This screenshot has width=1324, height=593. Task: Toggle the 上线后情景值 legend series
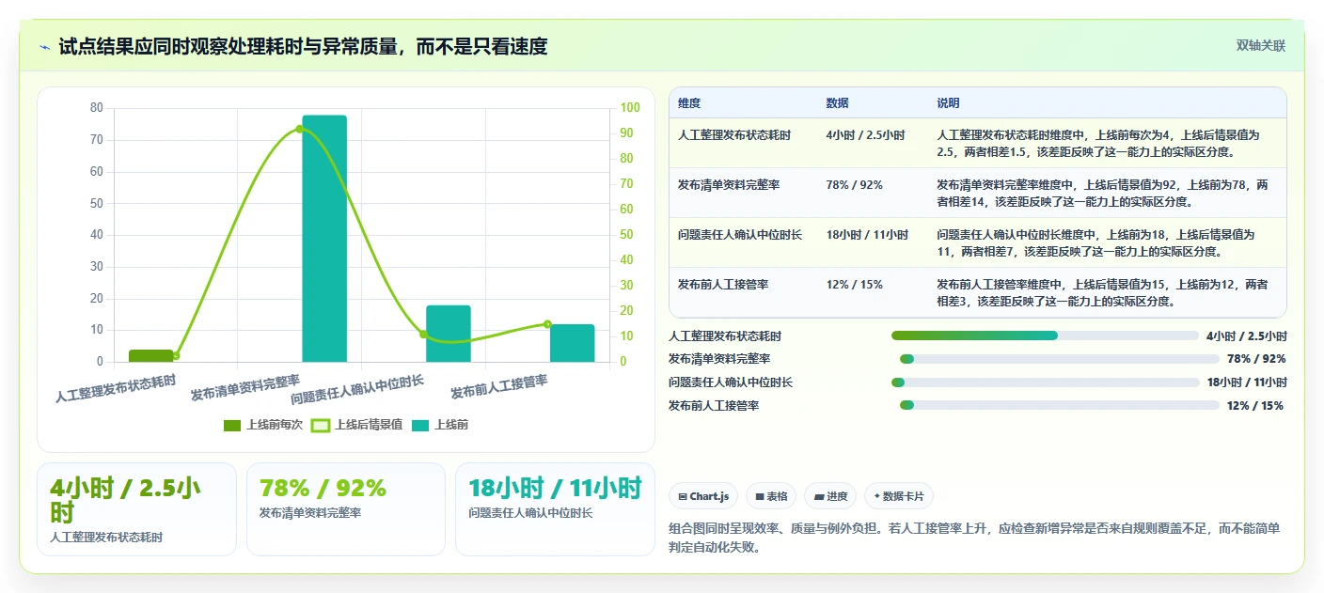point(356,425)
